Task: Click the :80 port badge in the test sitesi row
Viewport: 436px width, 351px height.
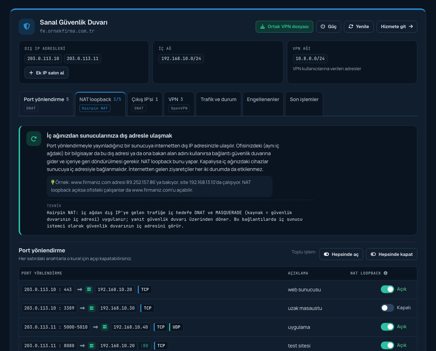Action: 144,346
